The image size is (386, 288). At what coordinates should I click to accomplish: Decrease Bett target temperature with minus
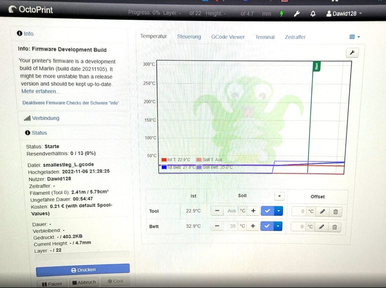[217, 226]
